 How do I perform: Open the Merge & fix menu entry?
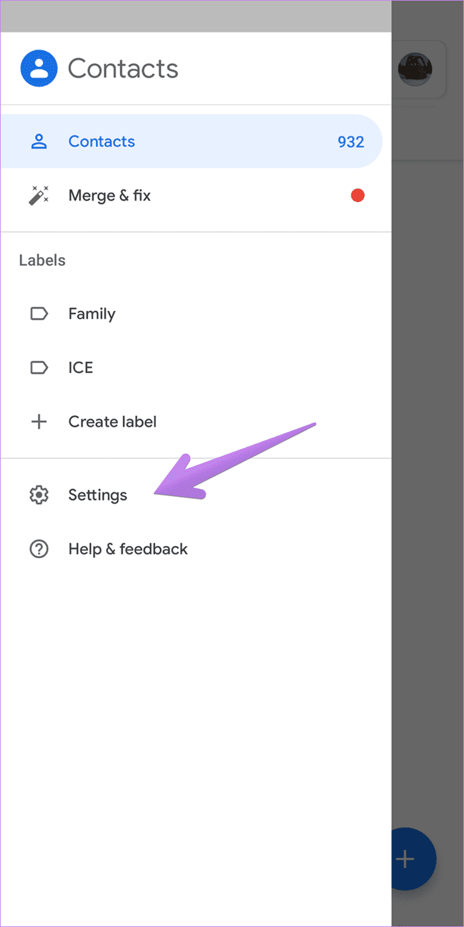[196, 195]
